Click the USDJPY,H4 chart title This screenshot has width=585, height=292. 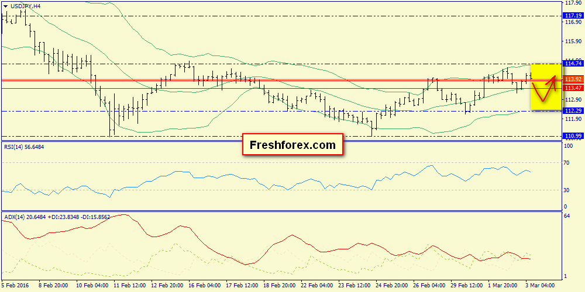coord(24,6)
